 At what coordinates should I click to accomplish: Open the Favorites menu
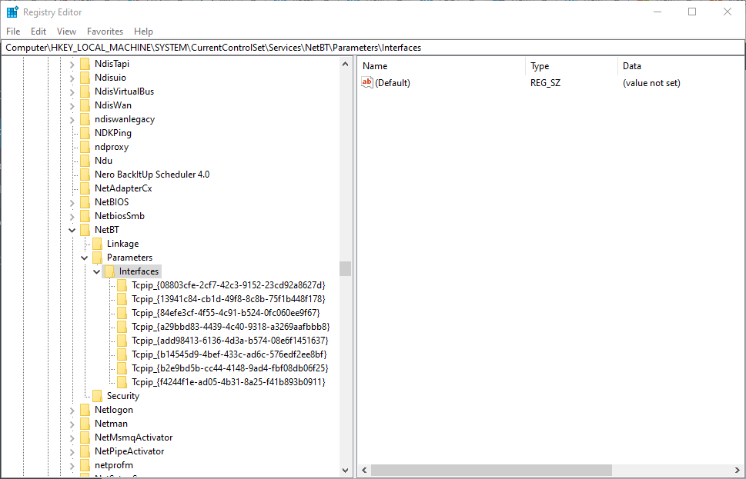click(x=105, y=32)
